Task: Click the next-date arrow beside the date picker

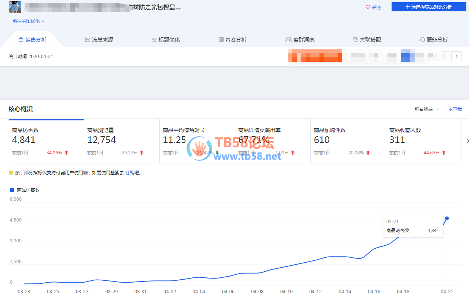Action: [457, 56]
